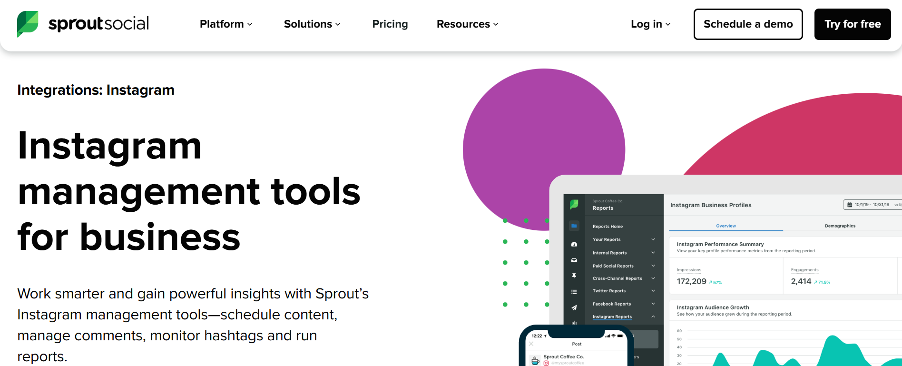Click the paper plane publishing icon

click(x=574, y=307)
